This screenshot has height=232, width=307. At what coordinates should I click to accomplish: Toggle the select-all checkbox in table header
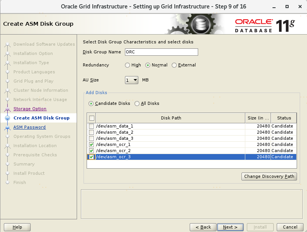tap(91, 118)
